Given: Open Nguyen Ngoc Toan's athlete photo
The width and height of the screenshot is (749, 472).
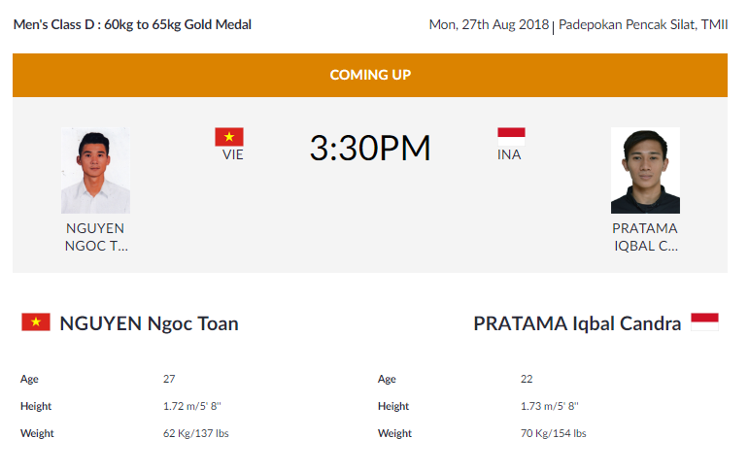Looking at the screenshot, I should pos(95,170).
